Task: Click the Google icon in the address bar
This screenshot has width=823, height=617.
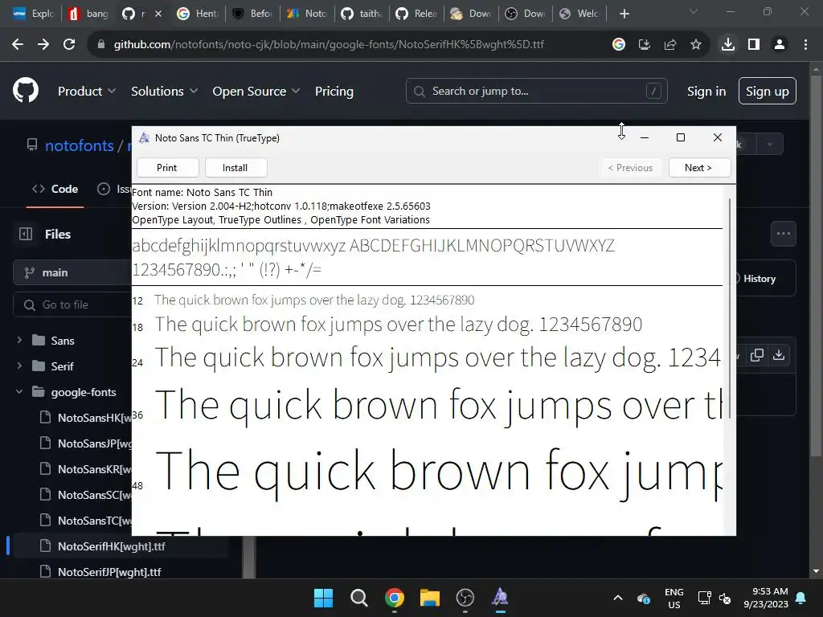Action: click(x=619, y=45)
